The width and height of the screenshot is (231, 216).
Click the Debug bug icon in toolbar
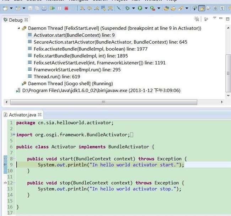128,8
